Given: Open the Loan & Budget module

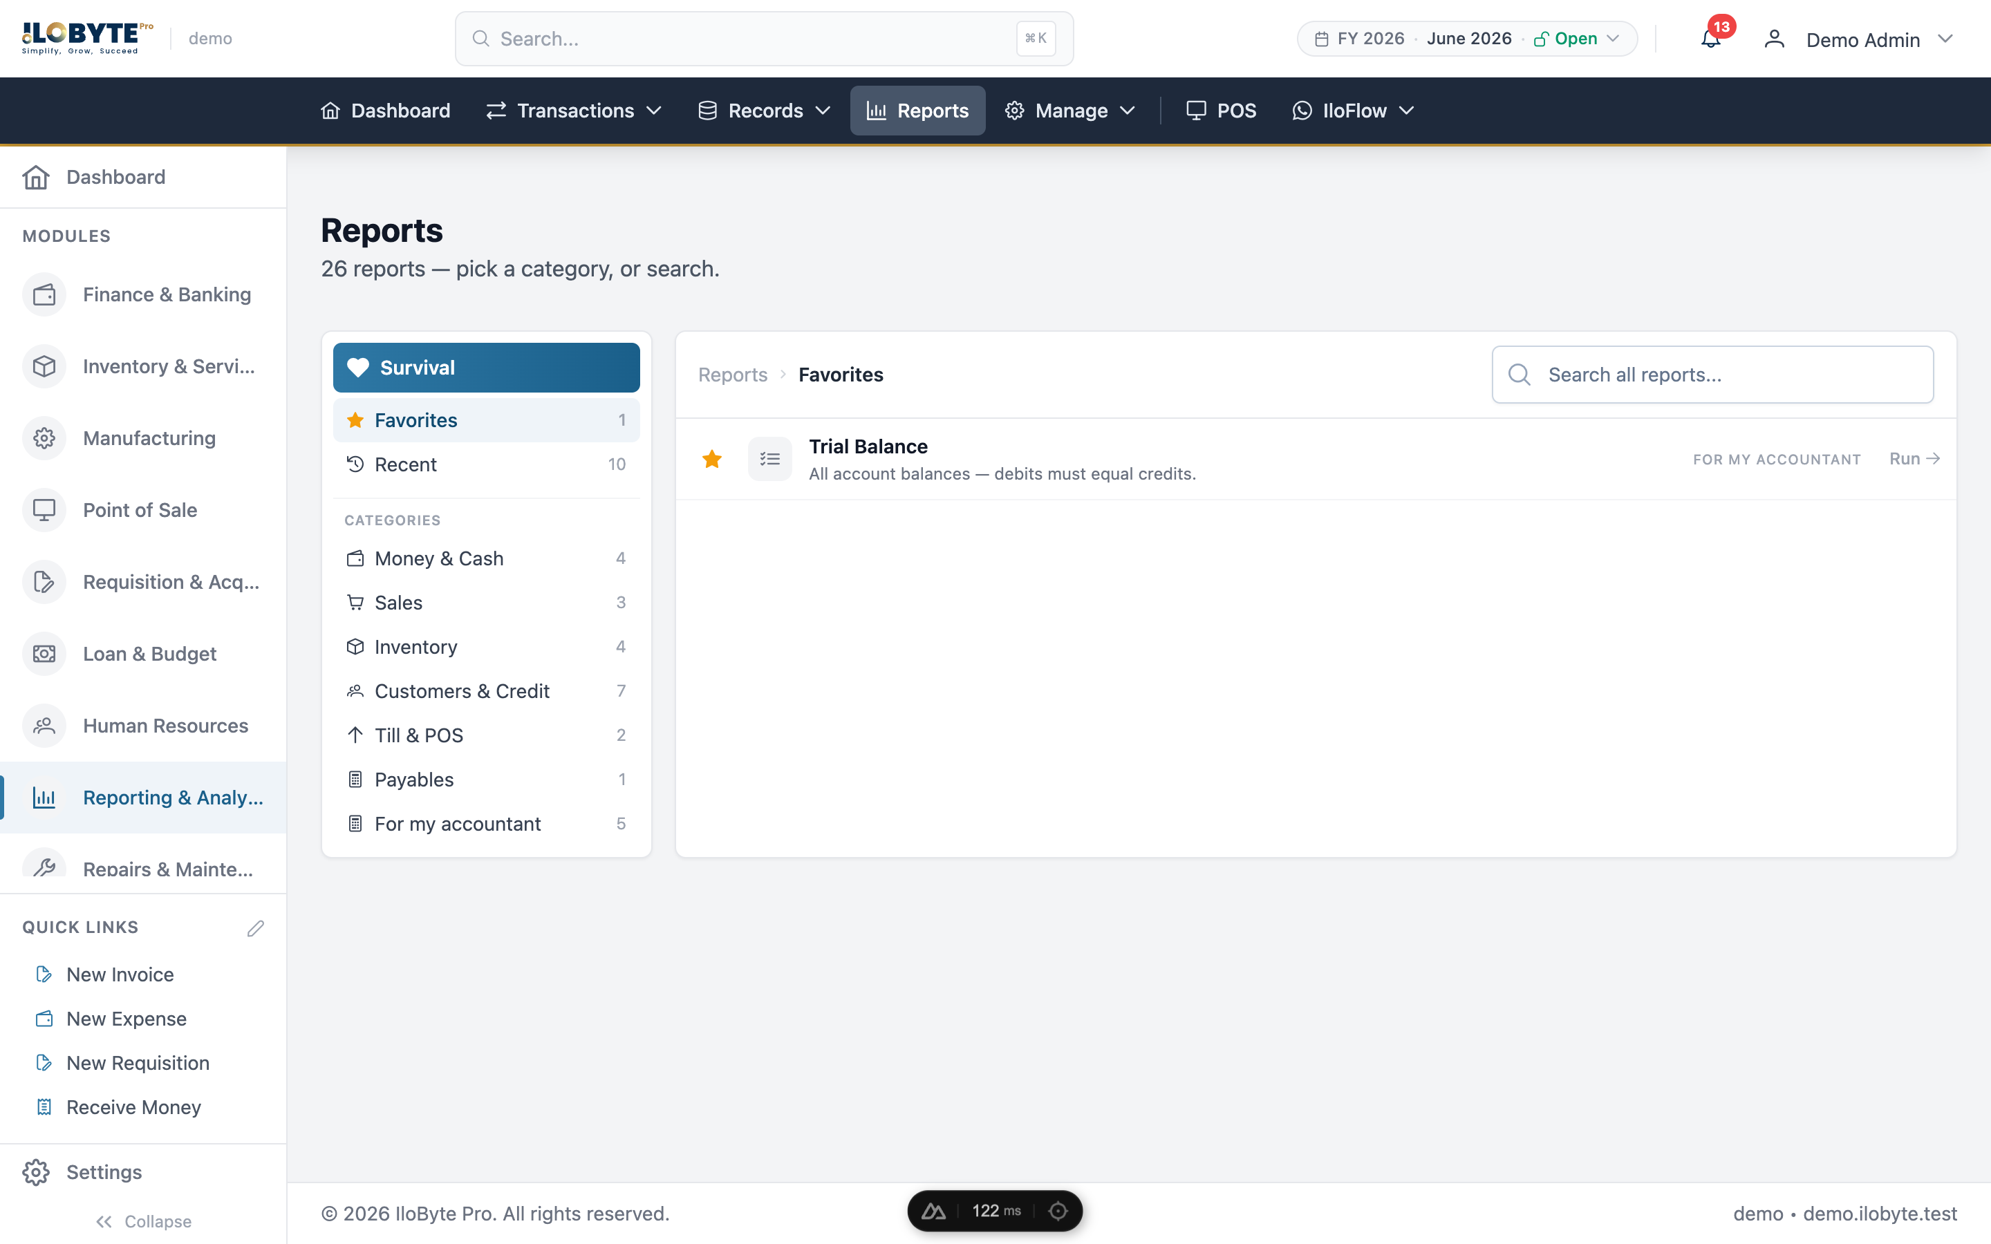Looking at the screenshot, I should (x=143, y=653).
